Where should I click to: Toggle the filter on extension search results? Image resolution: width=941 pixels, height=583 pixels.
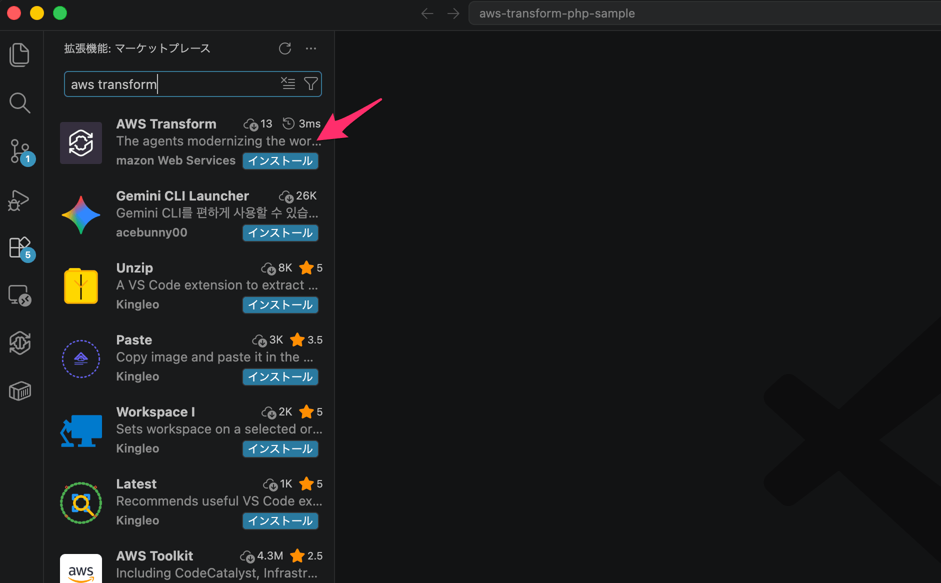click(311, 83)
